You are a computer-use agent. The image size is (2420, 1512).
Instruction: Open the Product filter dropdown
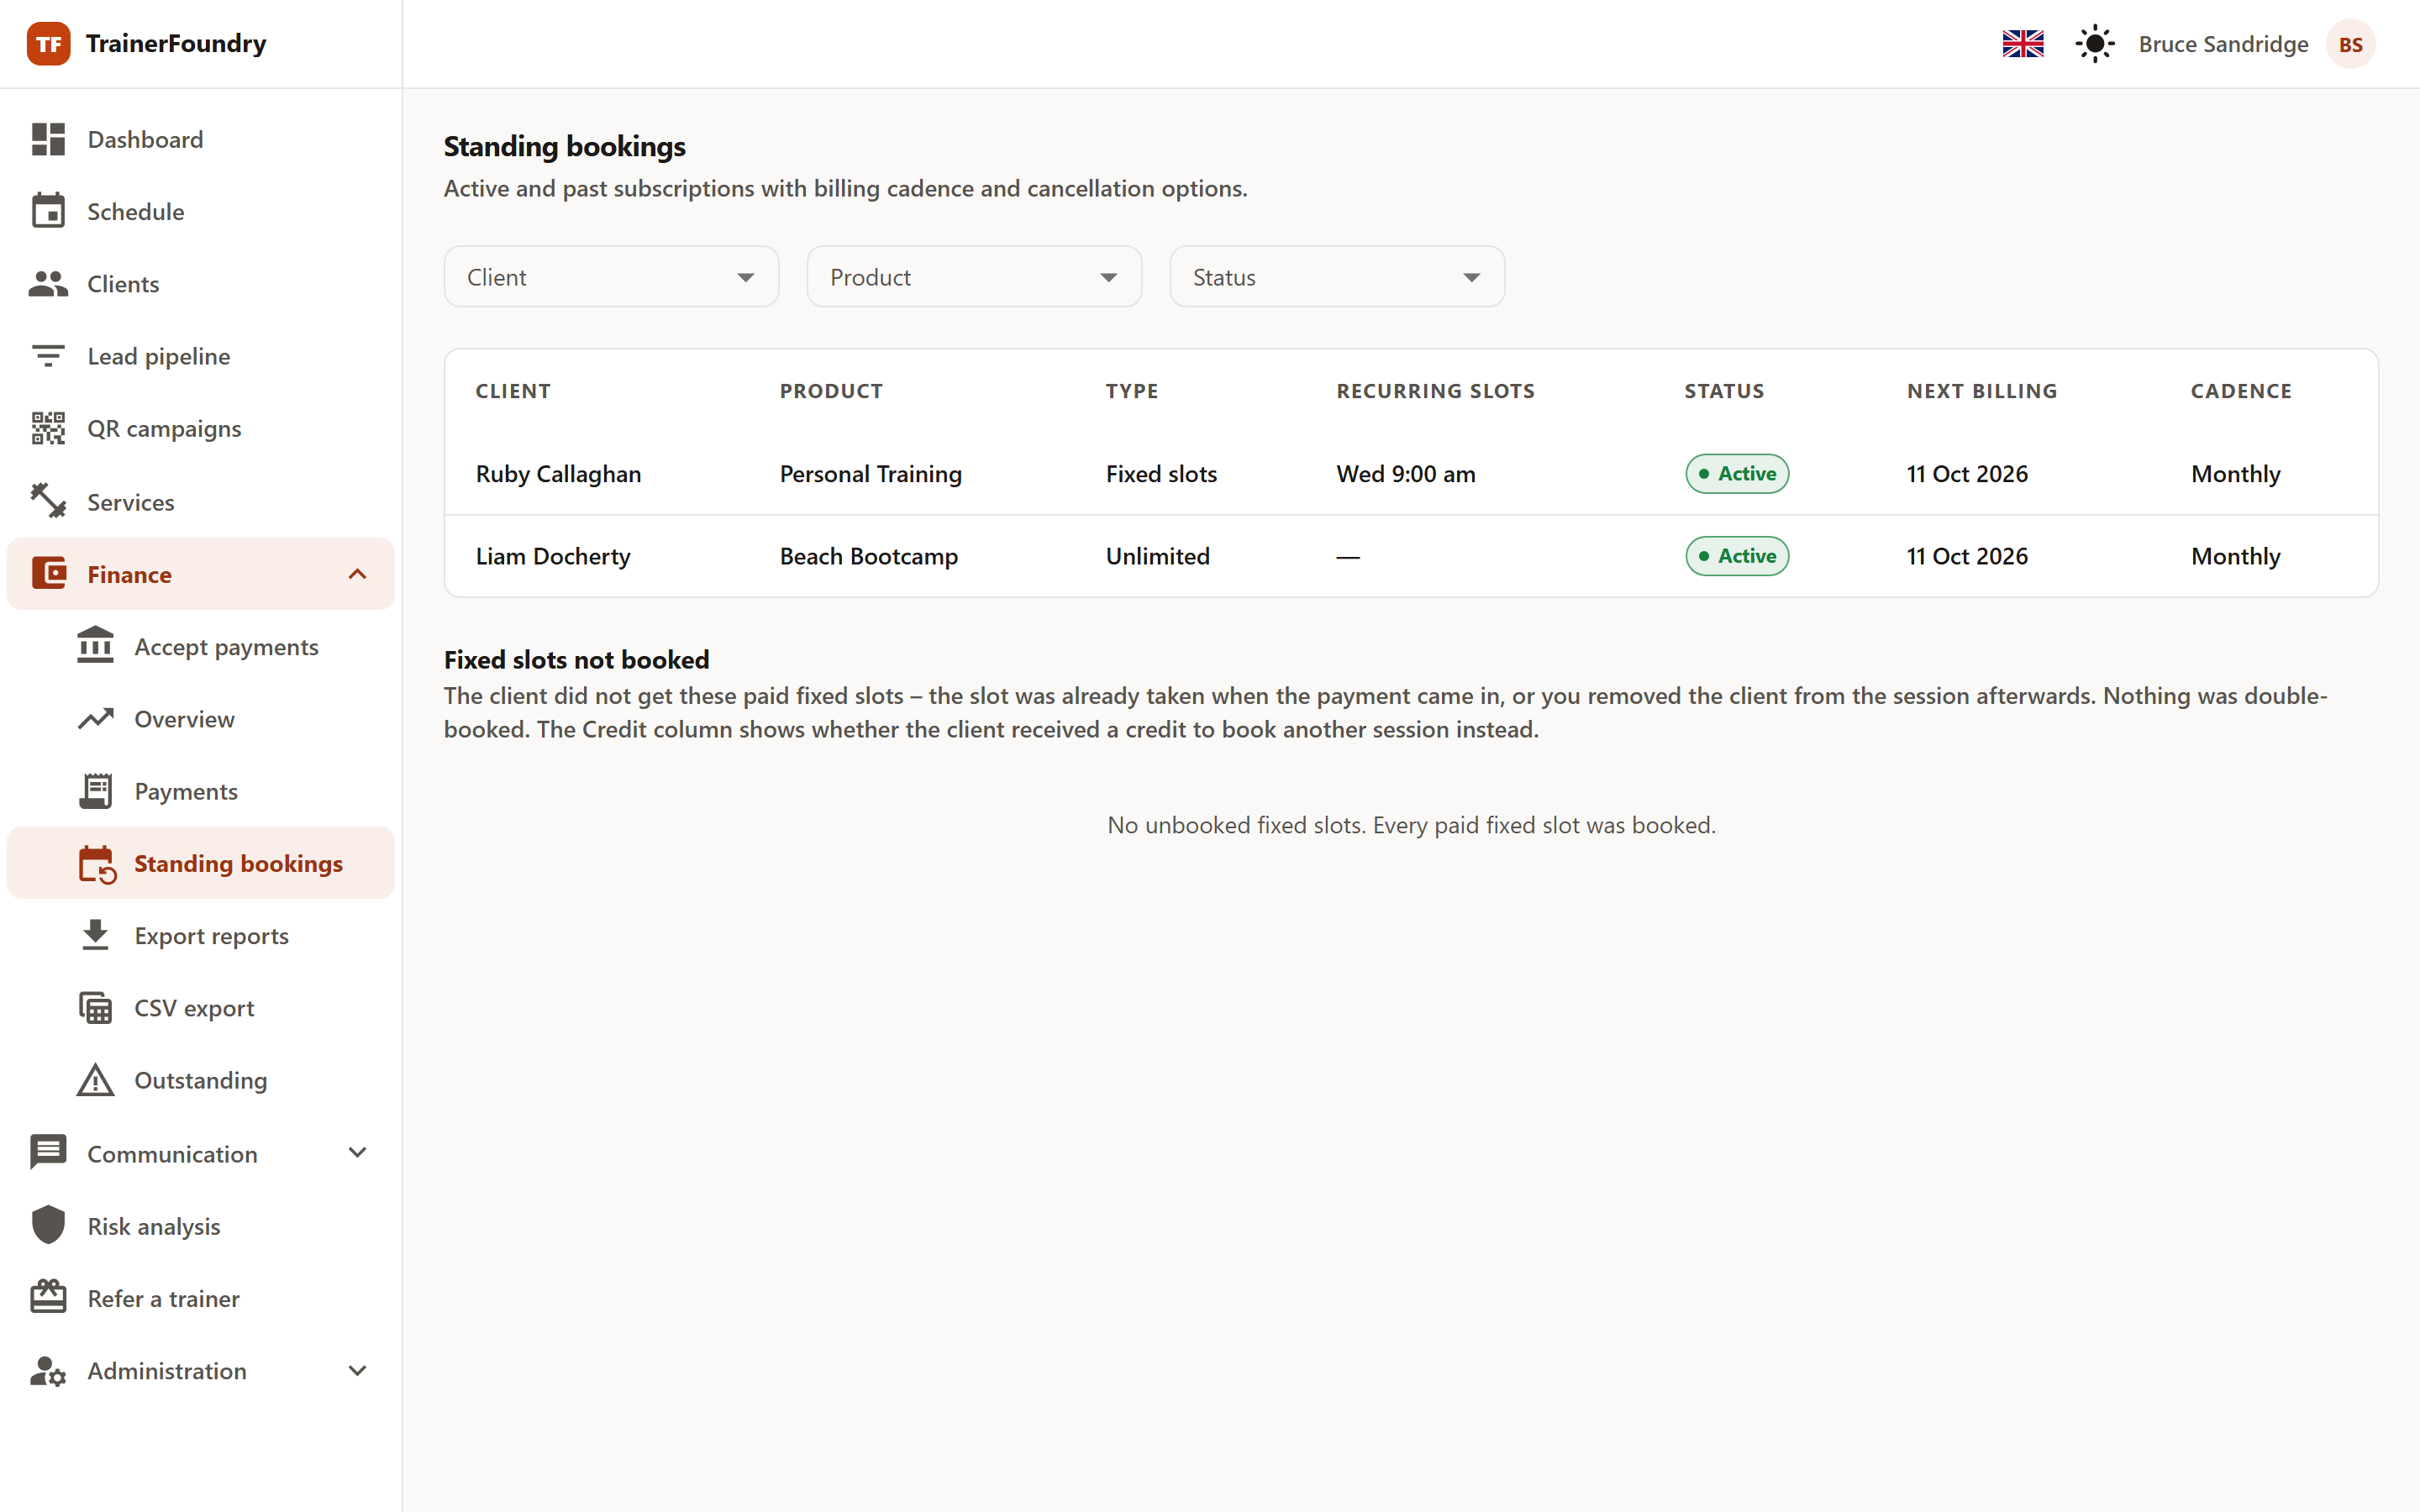pyautogui.click(x=974, y=277)
